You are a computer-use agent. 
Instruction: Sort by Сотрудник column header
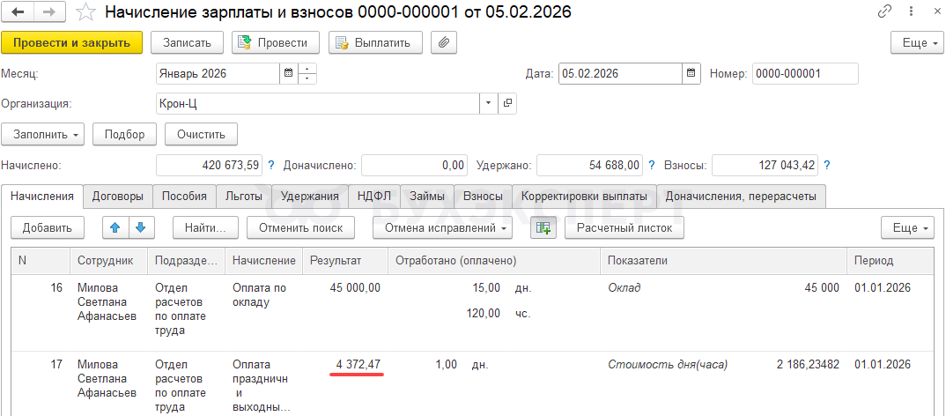[108, 260]
